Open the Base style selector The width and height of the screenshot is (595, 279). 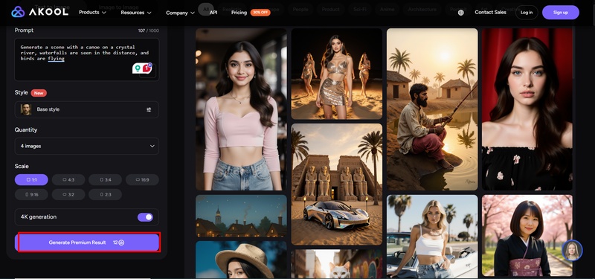(87, 109)
